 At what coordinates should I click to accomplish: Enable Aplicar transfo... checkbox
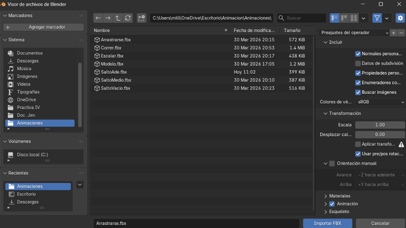click(358, 144)
